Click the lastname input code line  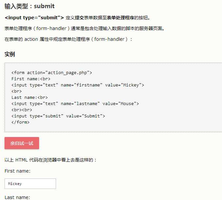[x=75, y=104]
